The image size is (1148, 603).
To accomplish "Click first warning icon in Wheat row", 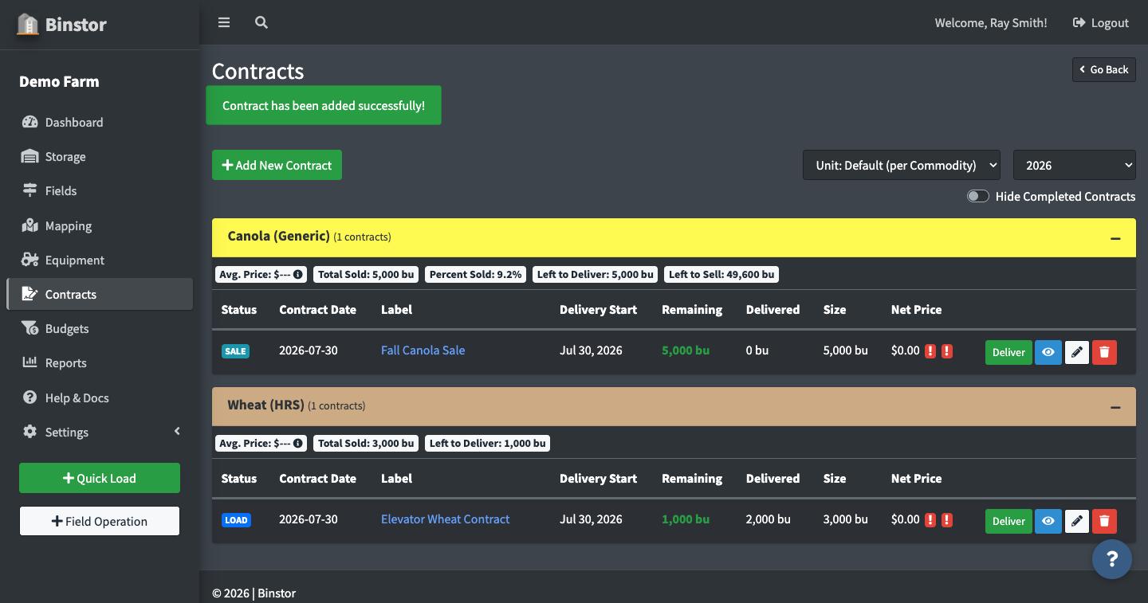I will (930, 520).
